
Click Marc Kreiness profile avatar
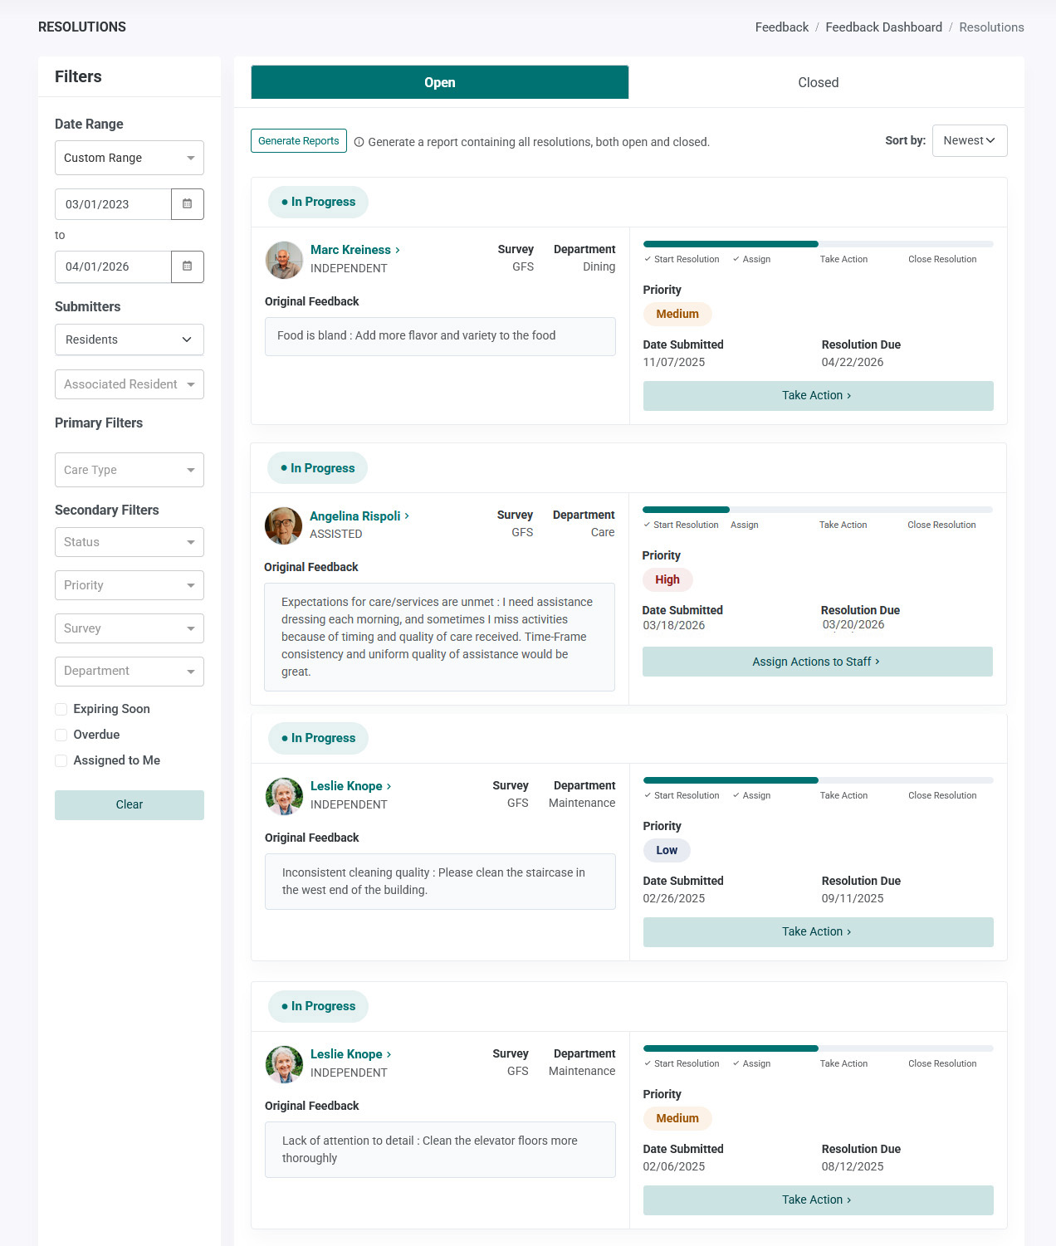(284, 260)
